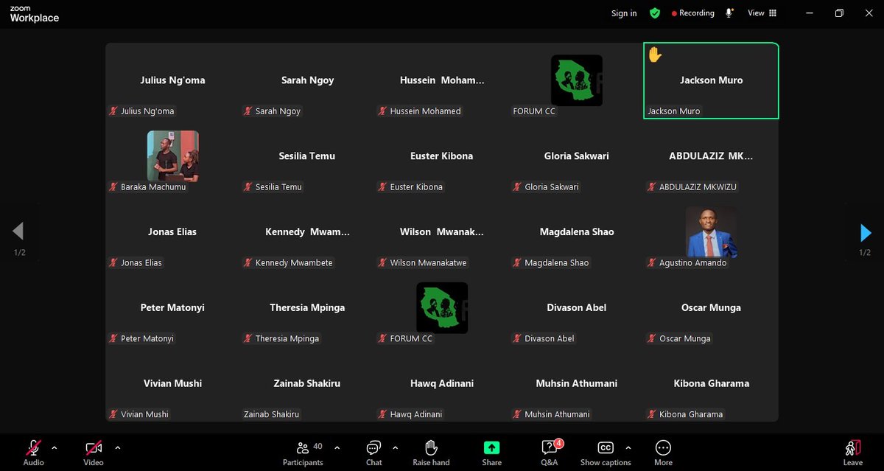This screenshot has height=471, width=884.
Task: Turn on your camera with the Video button
Action: click(94, 453)
